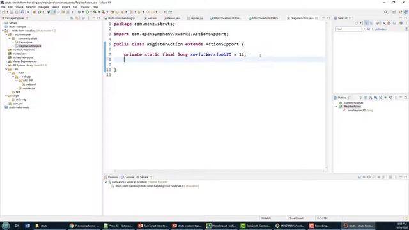Click the Save All toolbar icon
This screenshot has width=409, height=230.
(x=17, y=12)
